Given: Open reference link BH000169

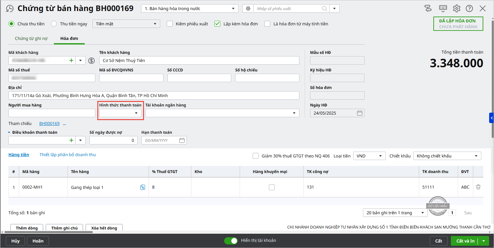Looking at the screenshot, I should 49,124.
